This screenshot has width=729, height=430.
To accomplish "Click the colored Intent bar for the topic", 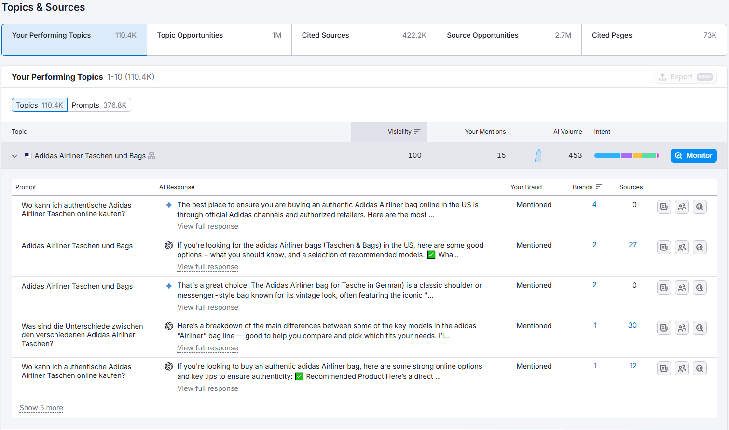I will (627, 155).
